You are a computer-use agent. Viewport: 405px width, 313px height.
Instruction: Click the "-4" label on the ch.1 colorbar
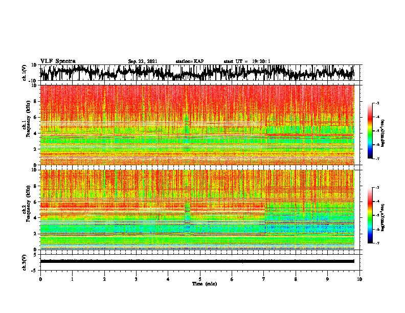click(377, 117)
